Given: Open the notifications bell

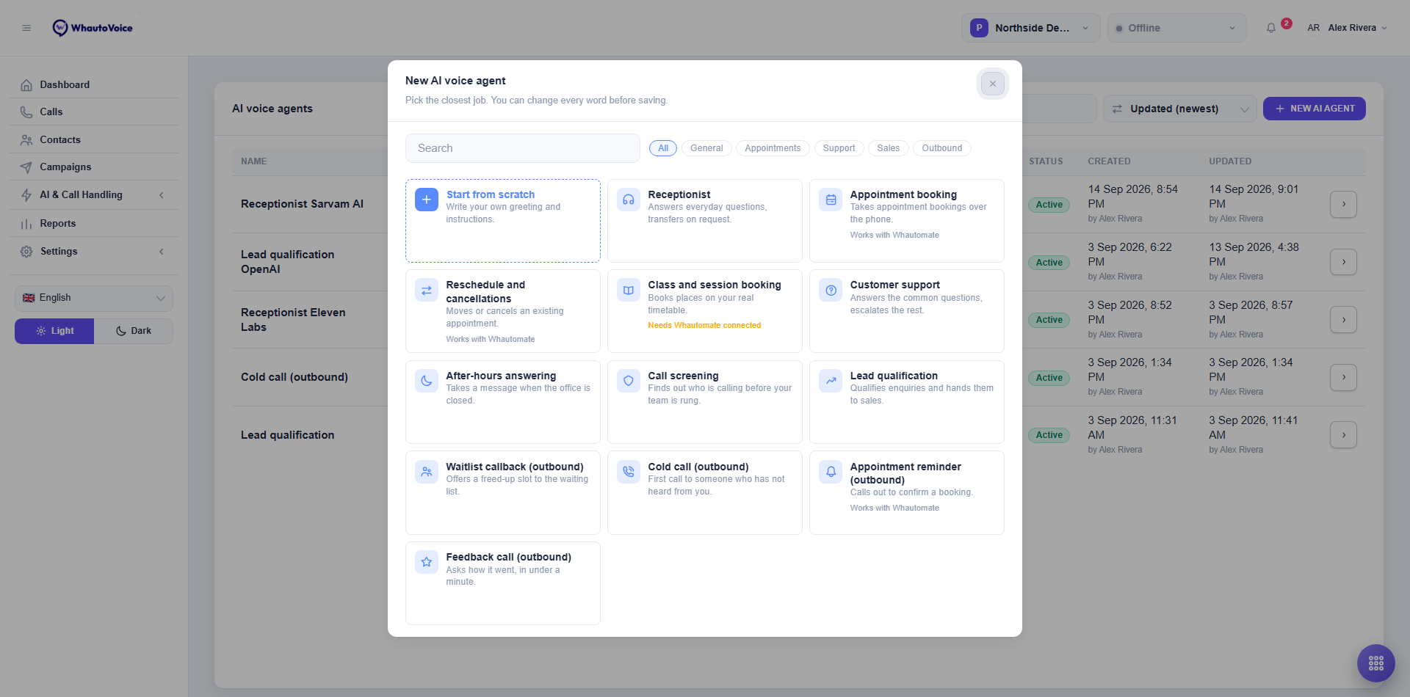Looking at the screenshot, I should click(x=1271, y=28).
